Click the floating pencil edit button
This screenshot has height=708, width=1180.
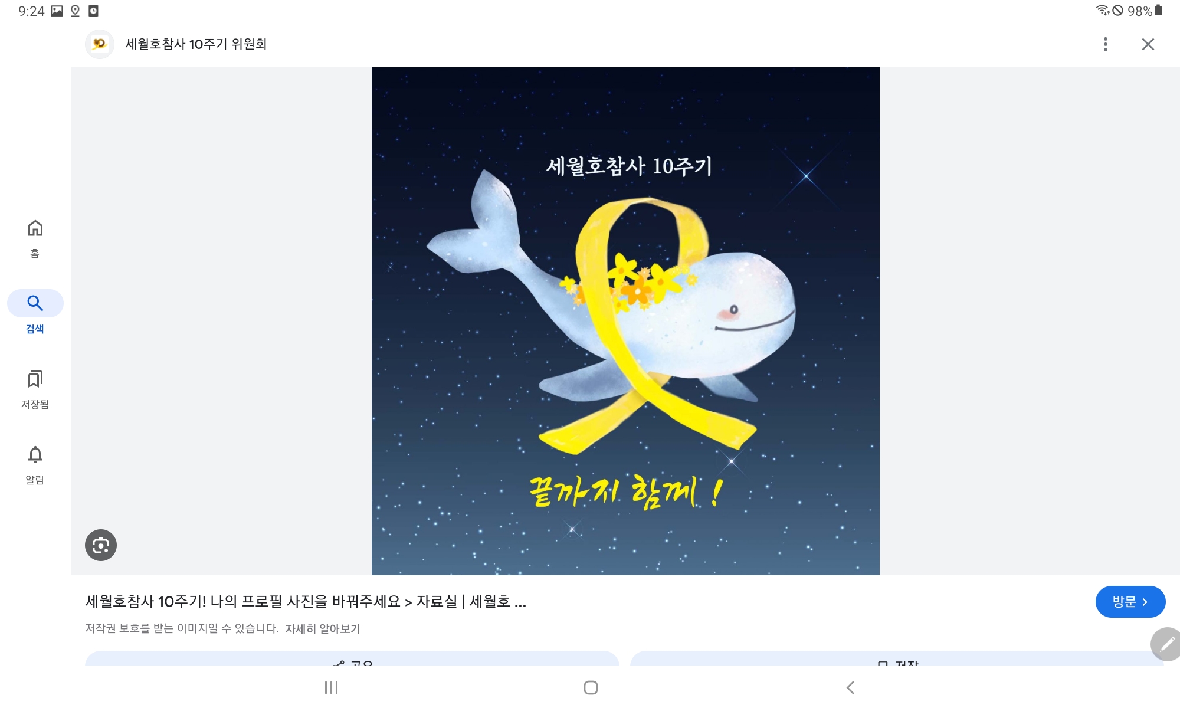pos(1166,644)
